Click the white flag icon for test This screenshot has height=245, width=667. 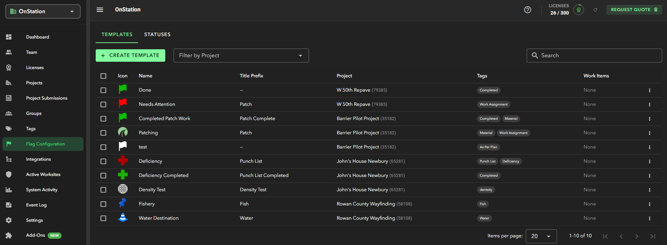tap(122, 146)
